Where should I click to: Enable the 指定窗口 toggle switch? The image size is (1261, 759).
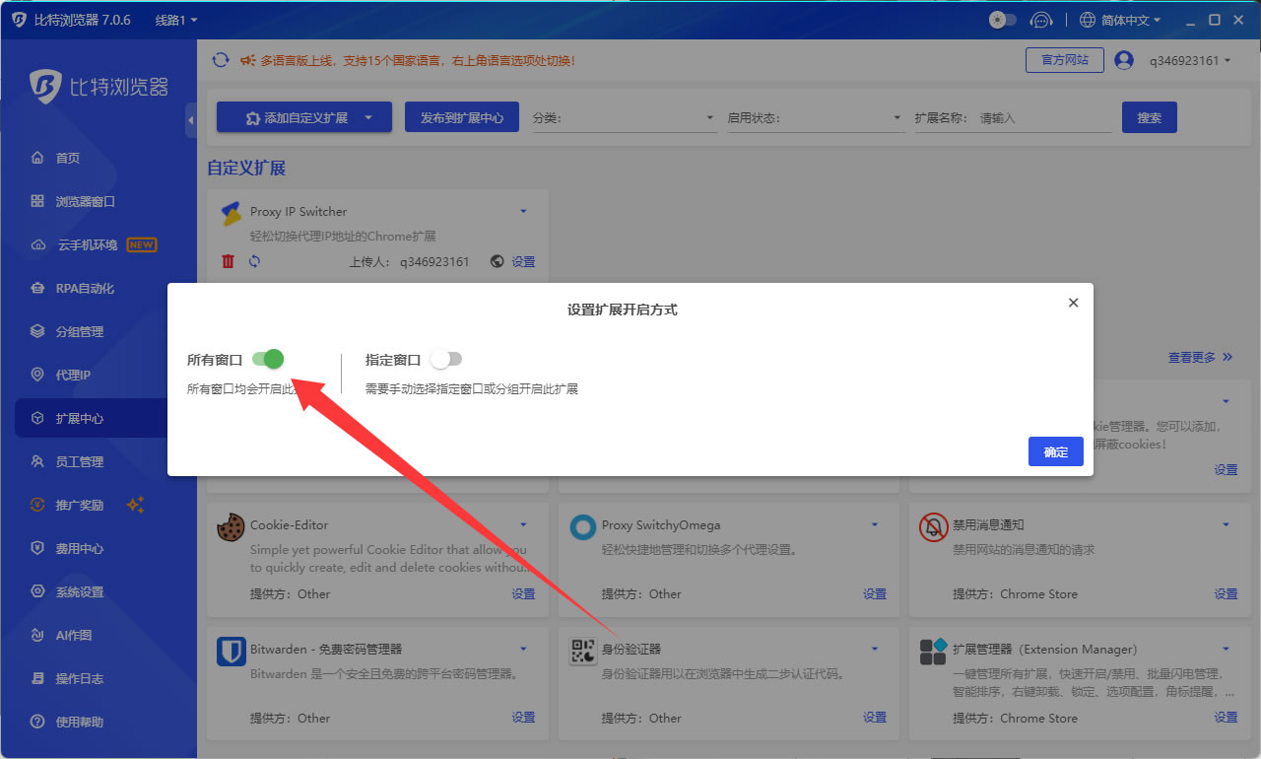pyautogui.click(x=446, y=359)
